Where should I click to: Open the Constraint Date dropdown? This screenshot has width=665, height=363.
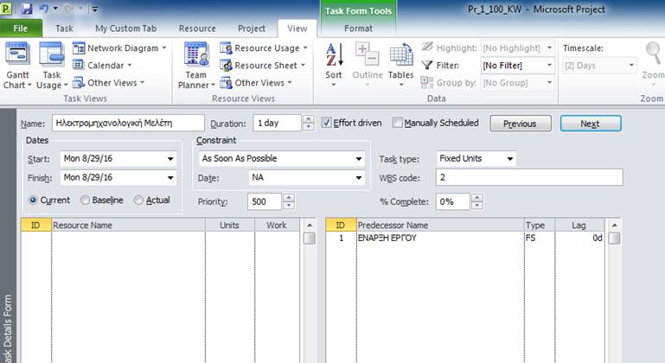point(359,178)
